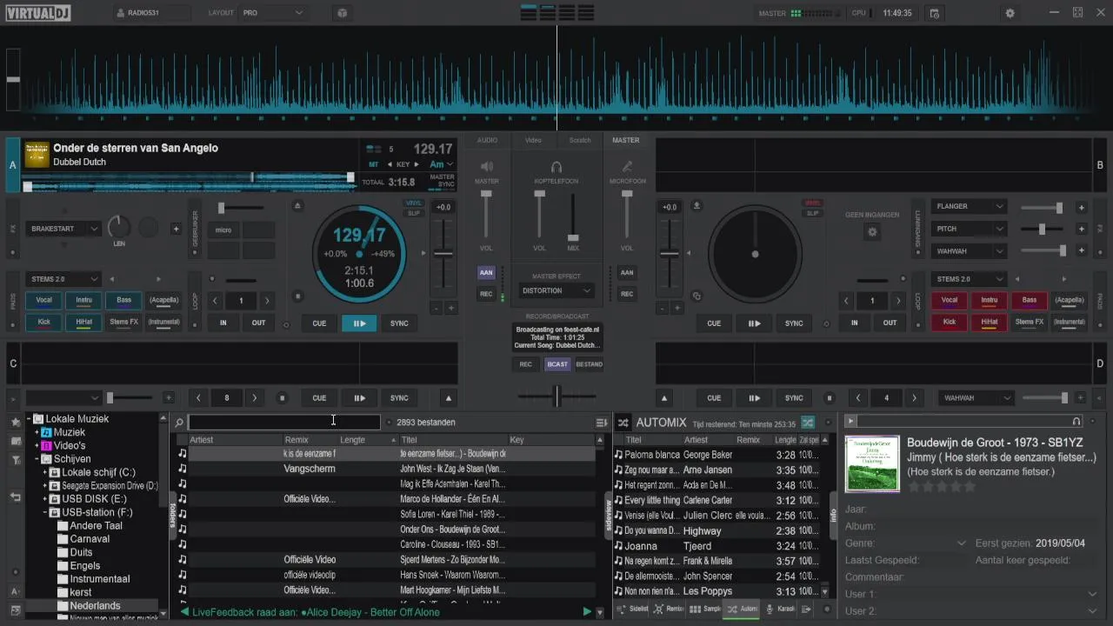Open the DISTORTION master effect dropdown
Viewport: 1113px width, 626px height.
[x=556, y=290]
